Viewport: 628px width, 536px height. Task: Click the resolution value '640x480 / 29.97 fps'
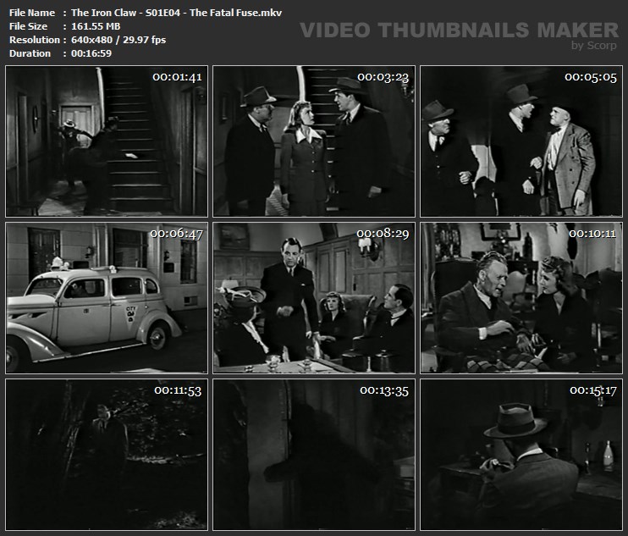point(118,40)
